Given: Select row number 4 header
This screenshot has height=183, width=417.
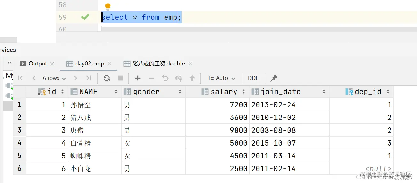Looking at the screenshot, I should [x=19, y=143].
